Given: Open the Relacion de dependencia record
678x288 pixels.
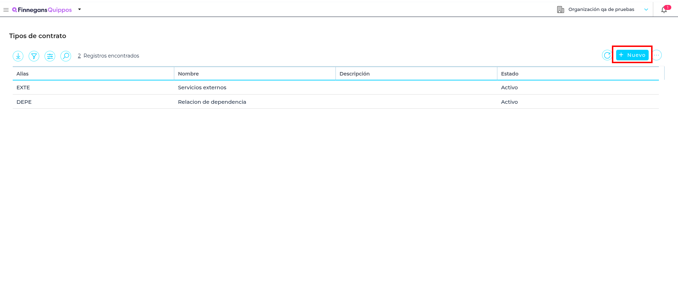Looking at the screenshot, I should coord(212,102).
